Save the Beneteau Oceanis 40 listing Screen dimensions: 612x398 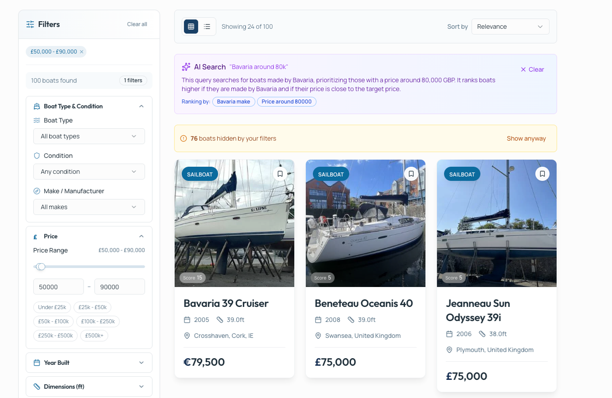click(x=411, y=174)
